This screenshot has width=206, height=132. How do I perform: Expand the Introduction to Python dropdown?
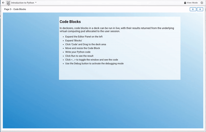[24, 3]
